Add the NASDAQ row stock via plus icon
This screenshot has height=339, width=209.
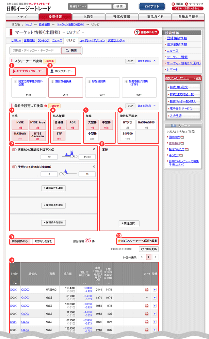pyautogui.click(x=154, y=290)
